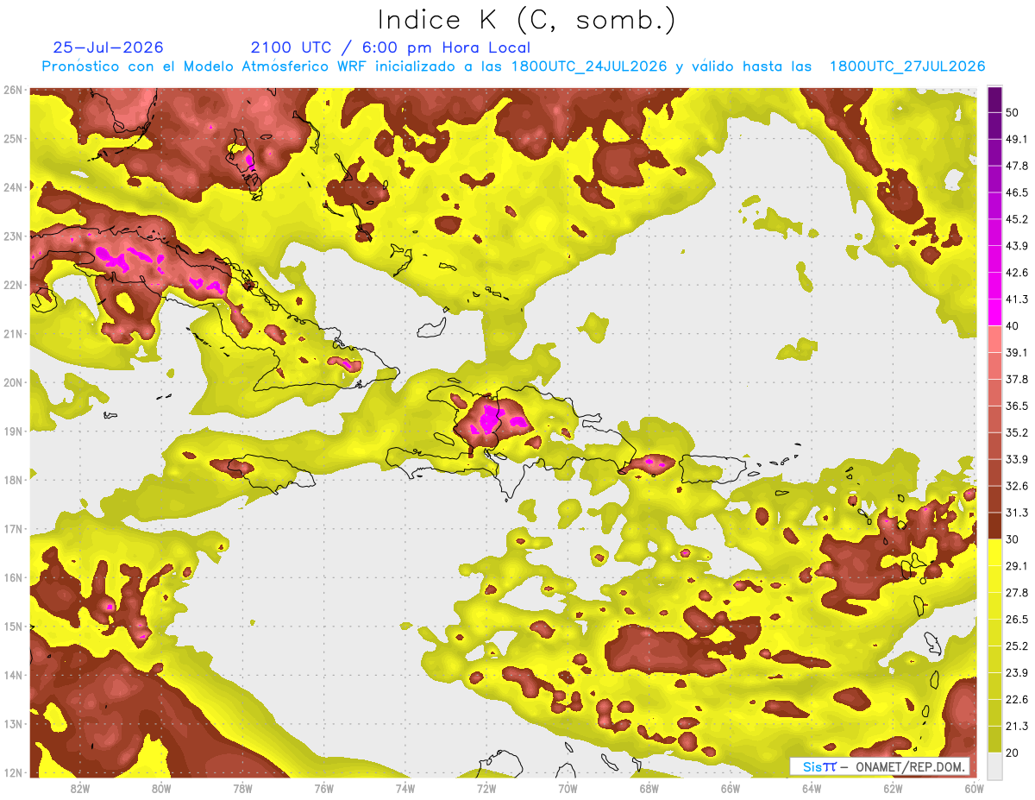Click the latitude label "23N"
Screen dimensions: 1035x800
(x=13, y=236)
